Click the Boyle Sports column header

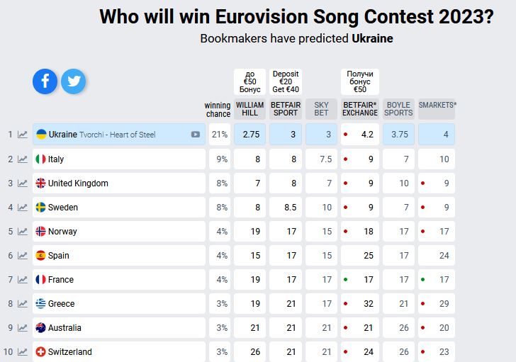pos(398,109)
